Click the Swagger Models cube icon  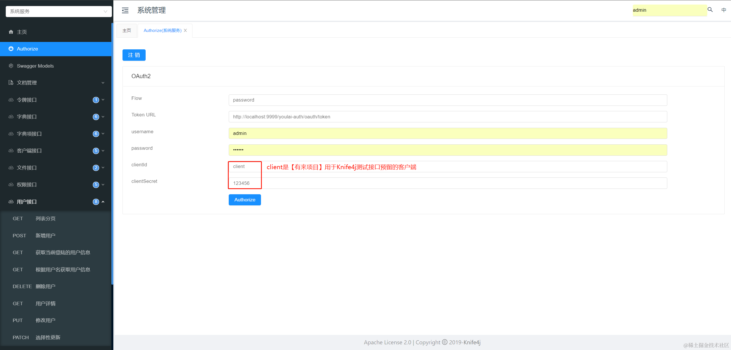(x=11, y=66)
